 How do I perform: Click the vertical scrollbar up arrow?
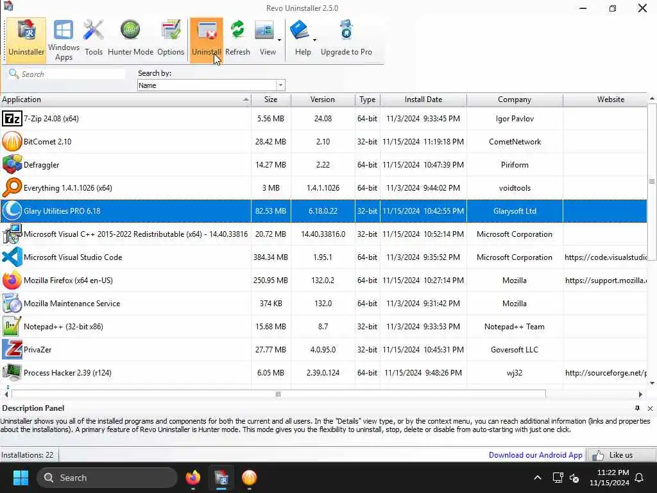[x=652, y=98]
